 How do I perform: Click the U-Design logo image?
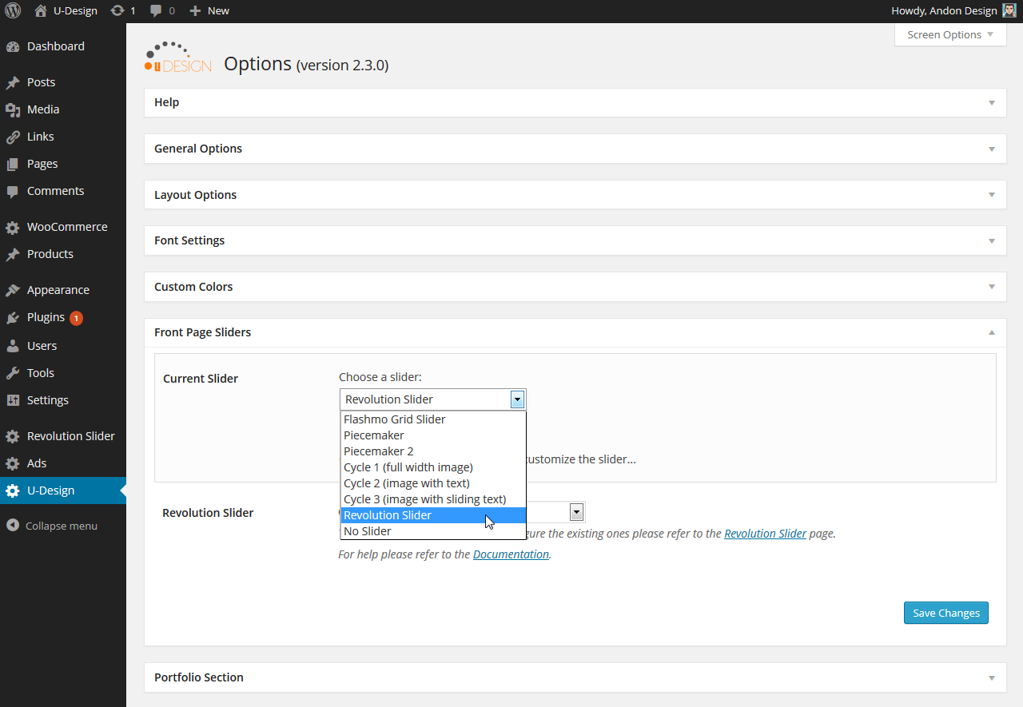click(x=177, y=58)
